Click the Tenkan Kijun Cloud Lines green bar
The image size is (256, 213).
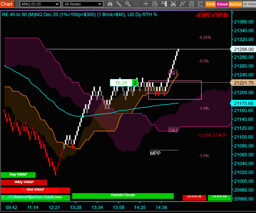(x=35, y=197)
